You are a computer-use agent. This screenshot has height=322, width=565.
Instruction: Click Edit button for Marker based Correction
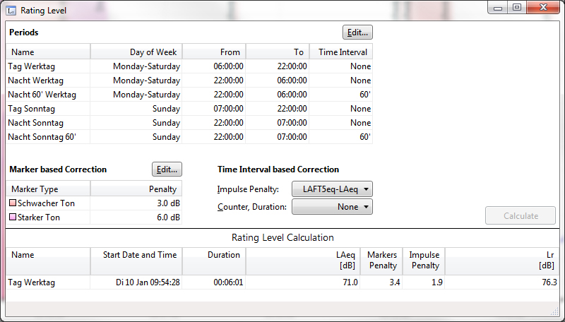coord(167,169)
